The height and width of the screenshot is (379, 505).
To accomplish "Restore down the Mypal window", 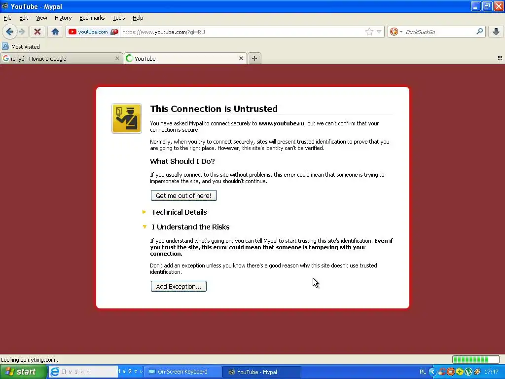I will coord(487,6).
